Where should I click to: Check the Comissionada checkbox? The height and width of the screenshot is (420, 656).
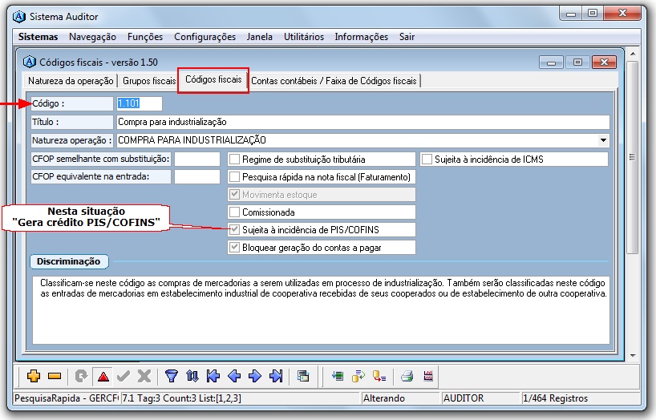(x=235, y=212)
